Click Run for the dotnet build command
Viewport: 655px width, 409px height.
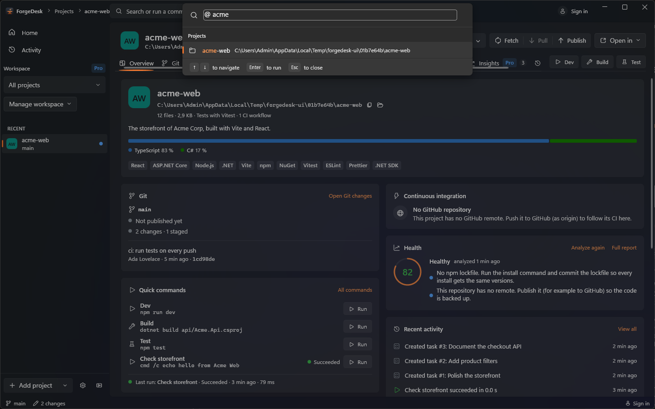pyautogui.click(x=358, y=327)
